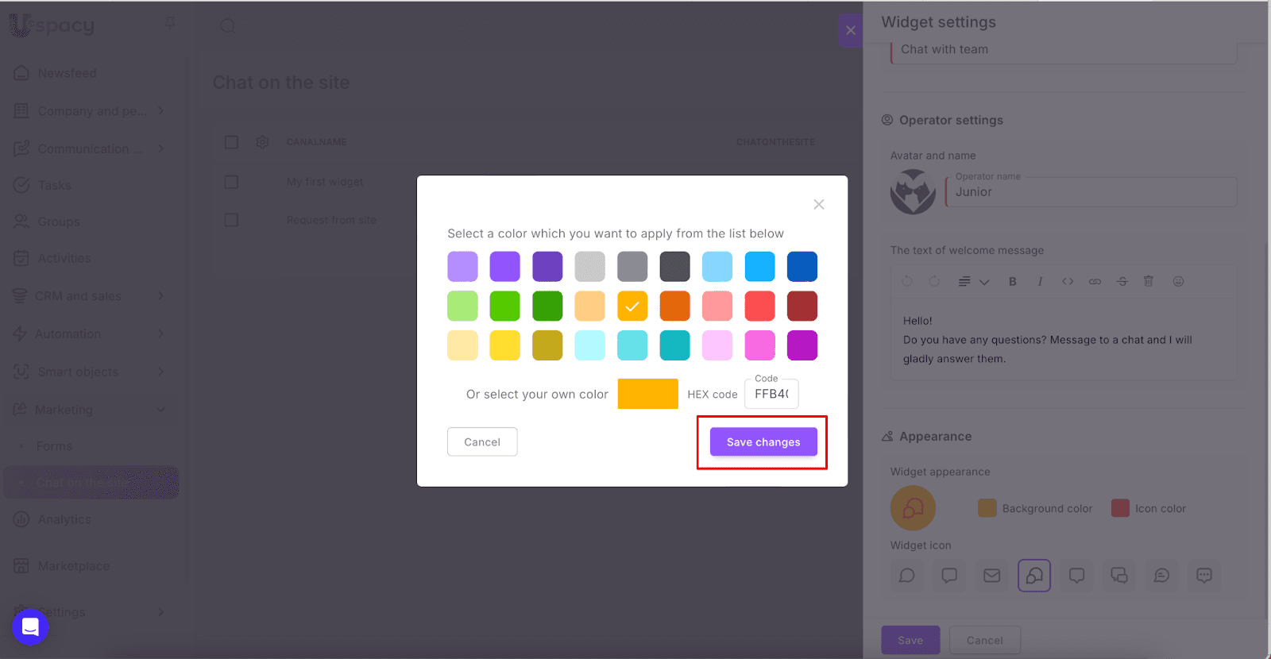This screenshot has height=659, width=1271.
Task: Open the Intercom chat bubble launcher
Action: [30, 627]
